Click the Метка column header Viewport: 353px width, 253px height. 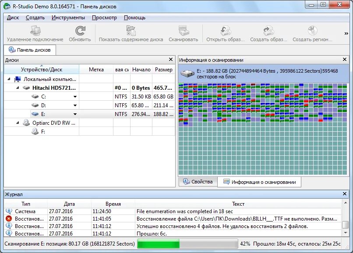coord(96,70)
